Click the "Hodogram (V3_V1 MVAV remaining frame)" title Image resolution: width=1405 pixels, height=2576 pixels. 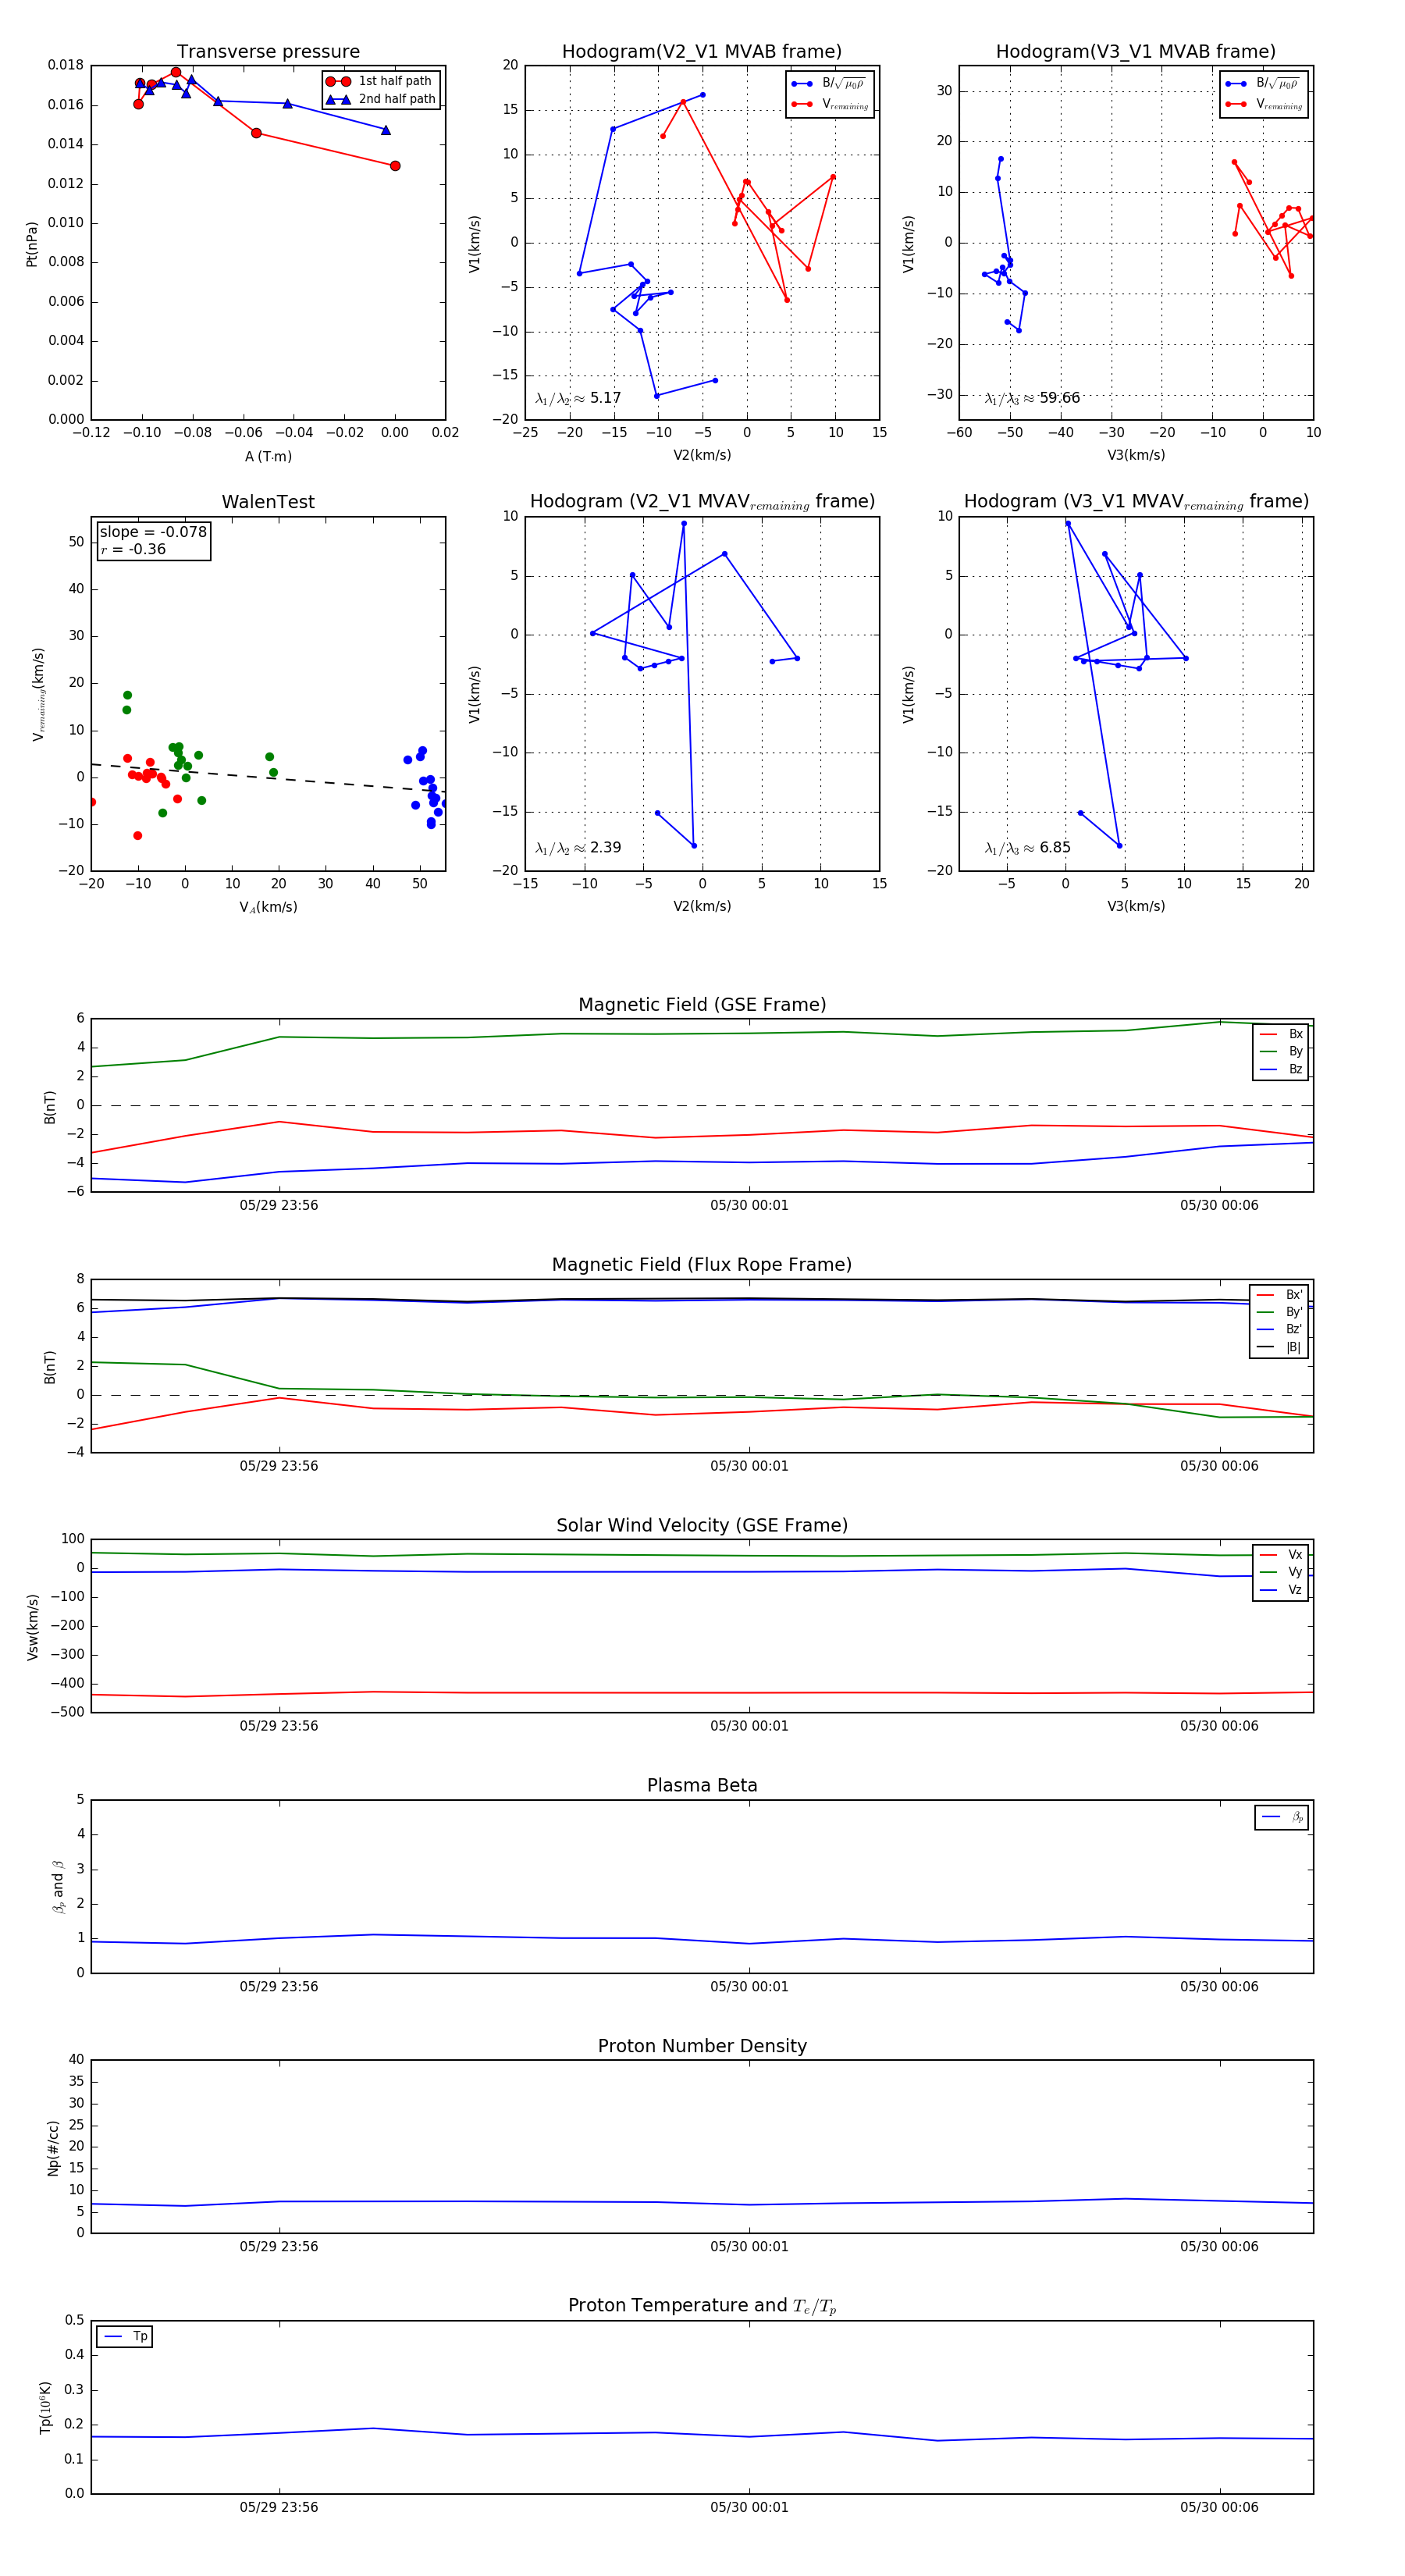[x=1136, y=502]
